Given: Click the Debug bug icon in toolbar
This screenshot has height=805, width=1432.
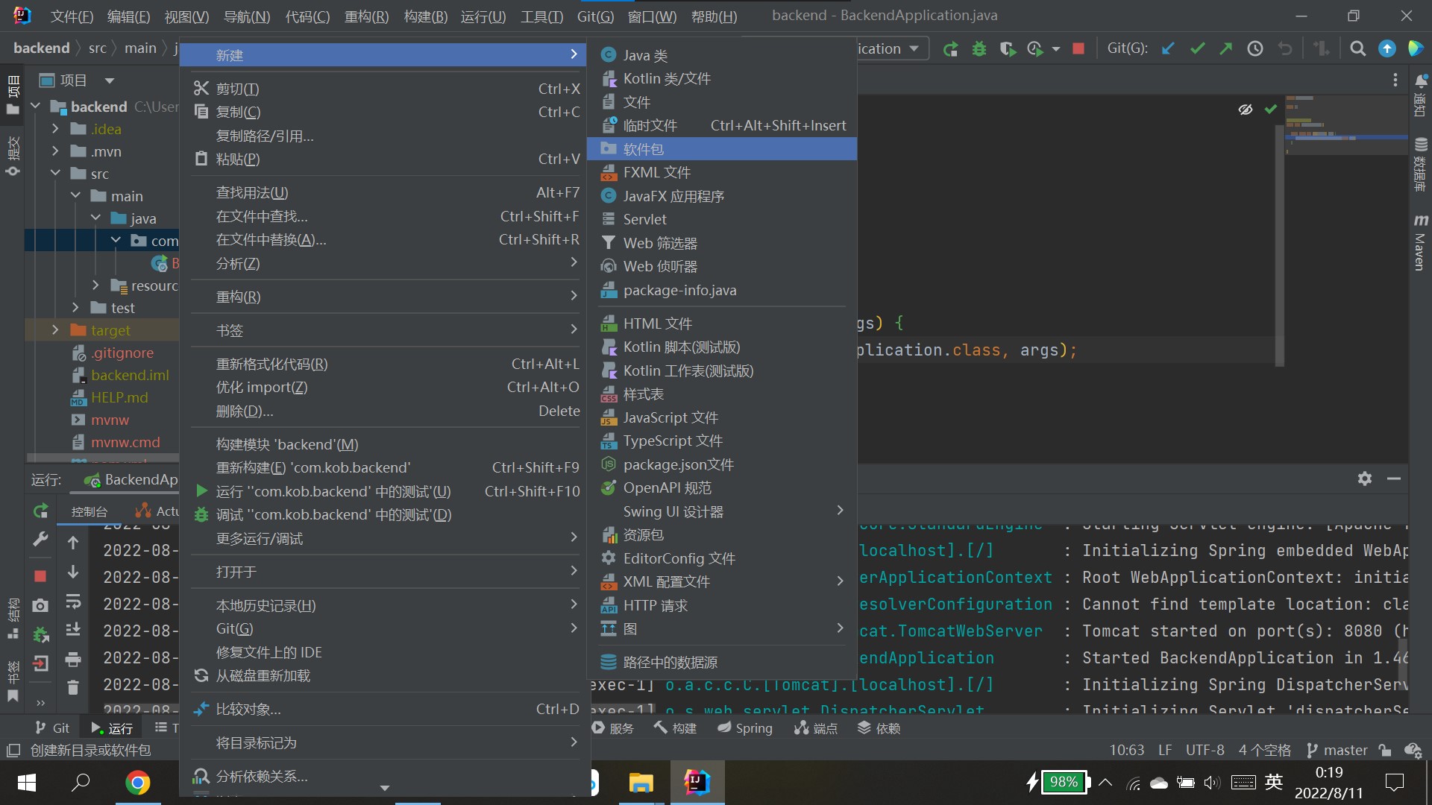Looking at the screenshot, I should point(979,49).
